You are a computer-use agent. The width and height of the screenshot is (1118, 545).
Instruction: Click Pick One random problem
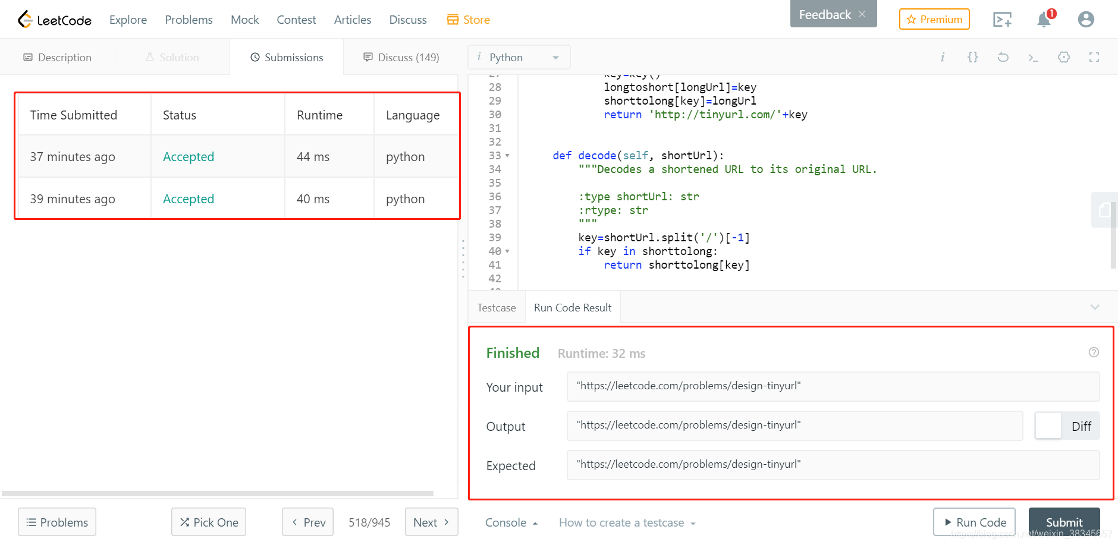coord(209,522)
